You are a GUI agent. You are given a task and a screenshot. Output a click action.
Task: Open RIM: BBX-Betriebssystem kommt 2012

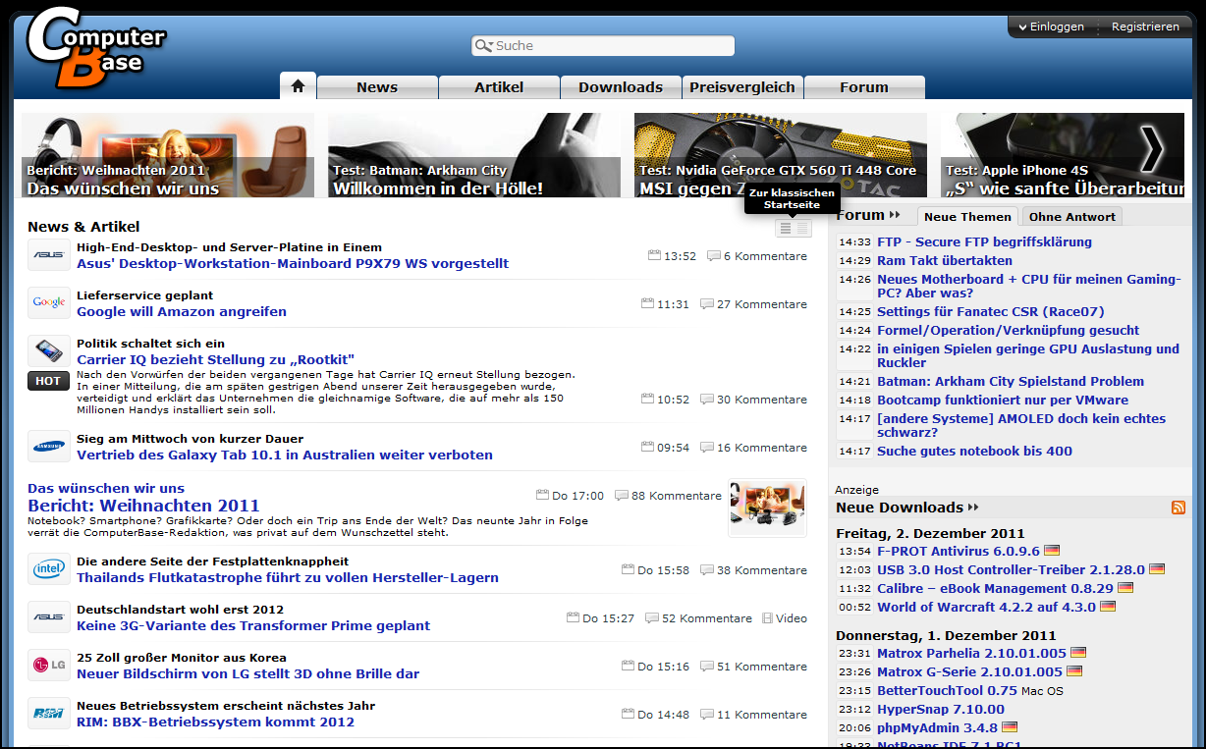[x=216, y=722]
